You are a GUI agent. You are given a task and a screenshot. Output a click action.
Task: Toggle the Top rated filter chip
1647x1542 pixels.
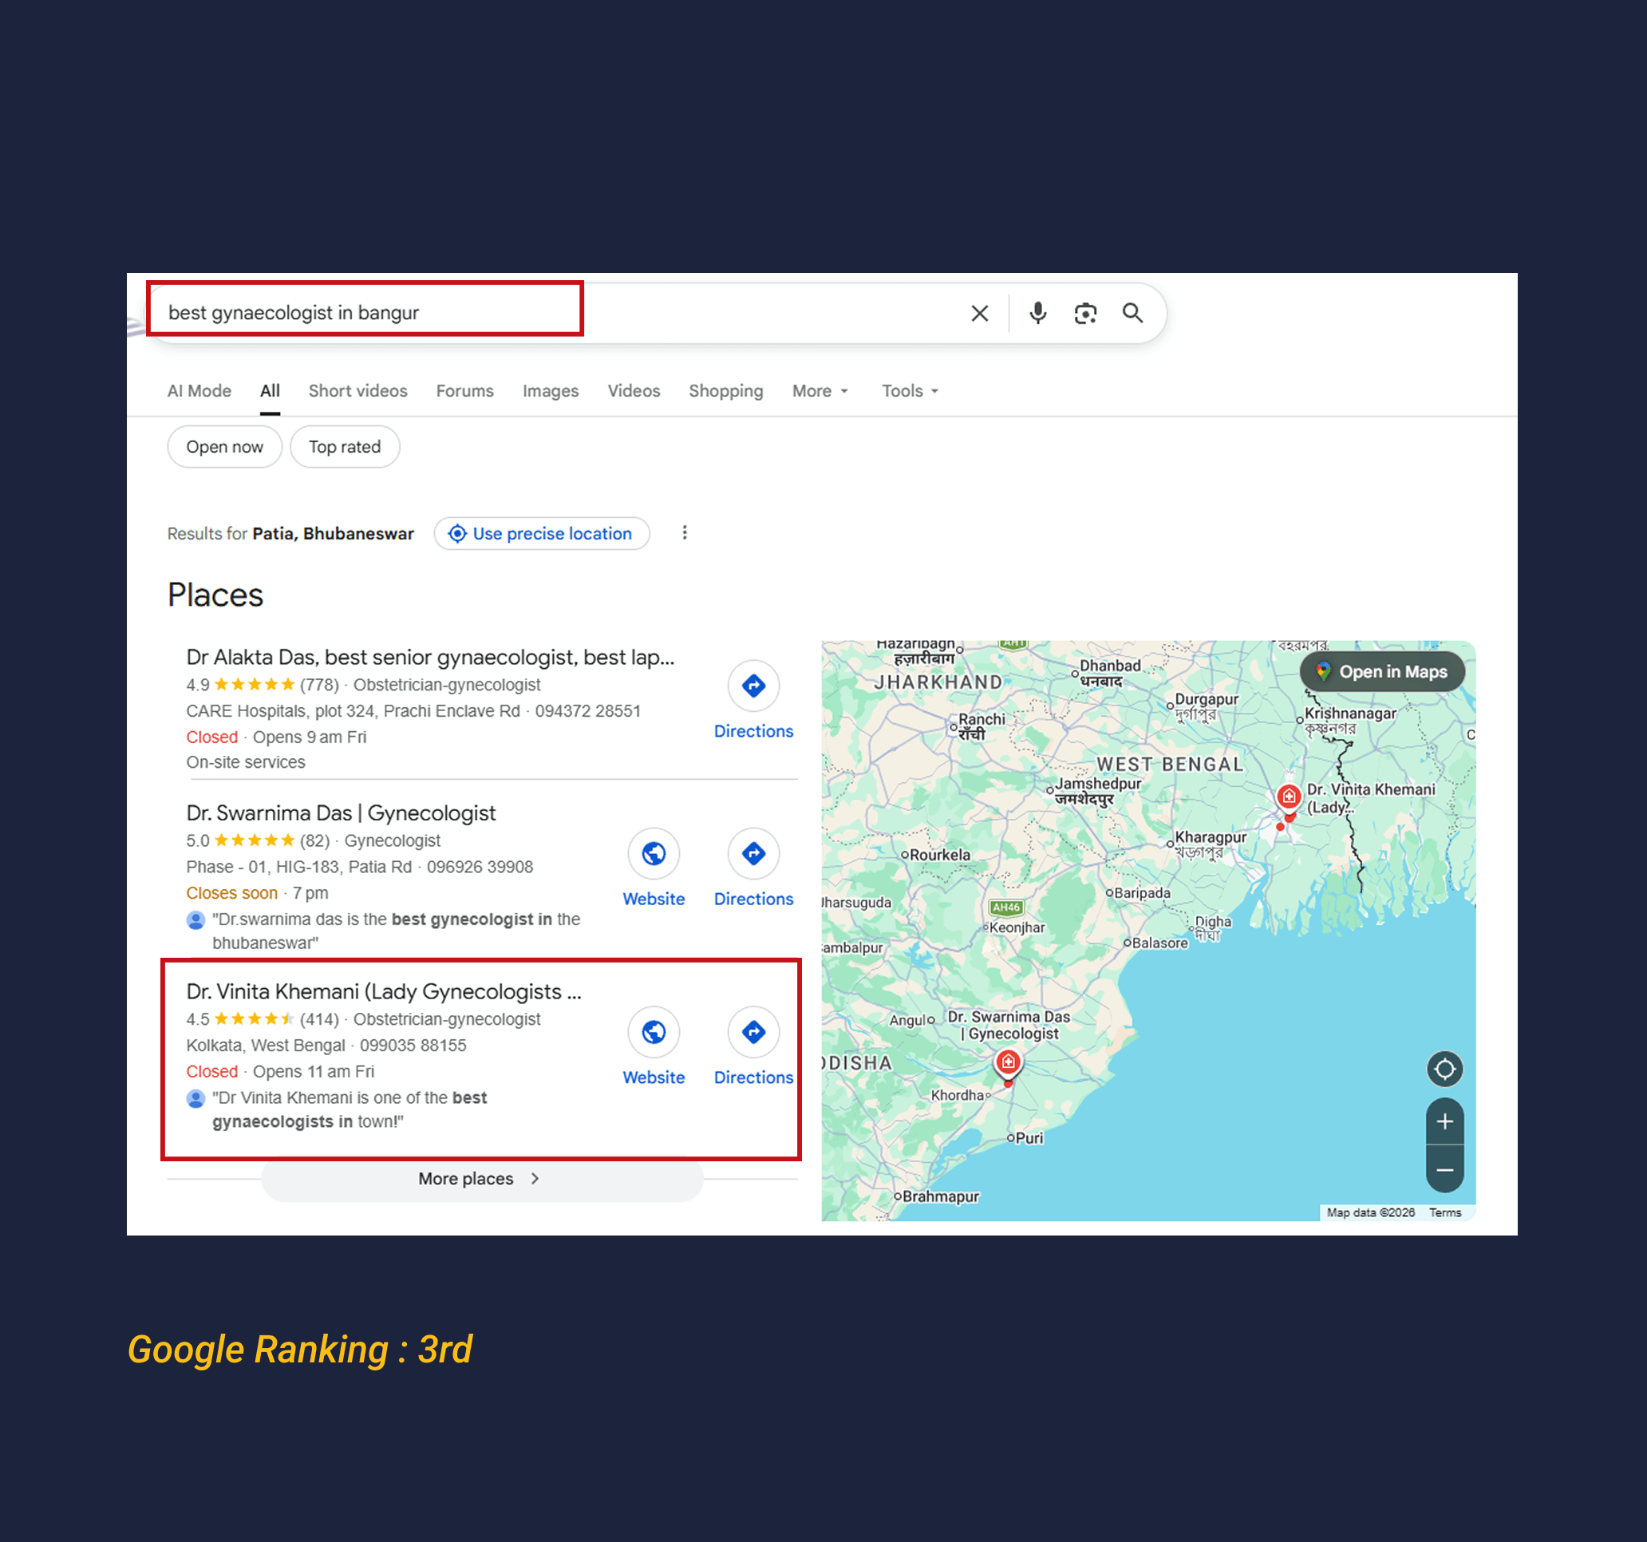tap(345, 448)
